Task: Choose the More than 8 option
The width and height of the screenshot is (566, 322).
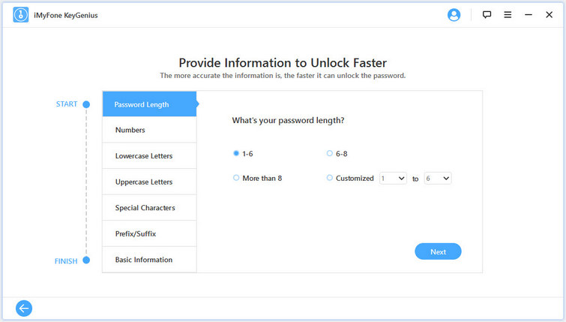Action: click(x=236, y=178)
